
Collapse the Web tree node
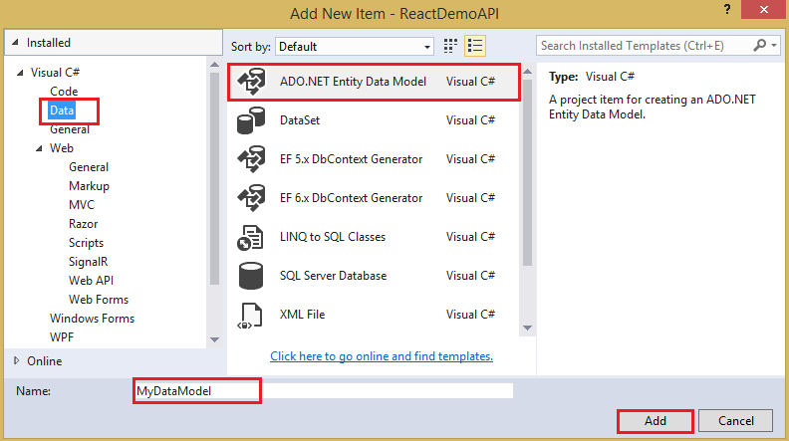[41, 148]
